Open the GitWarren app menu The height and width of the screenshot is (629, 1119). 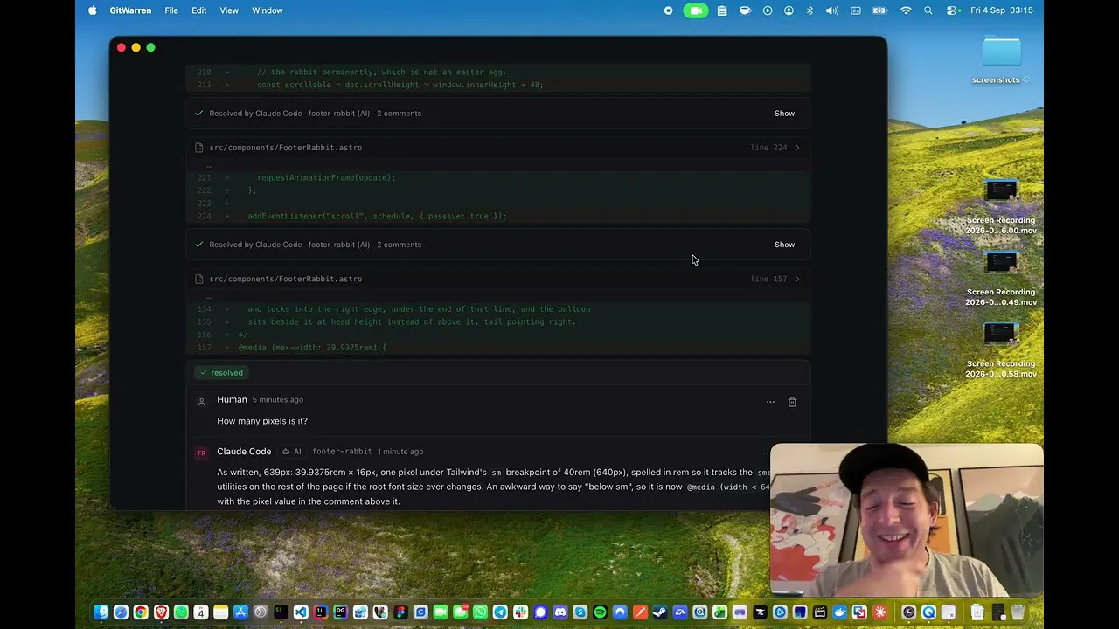(130, 10)
